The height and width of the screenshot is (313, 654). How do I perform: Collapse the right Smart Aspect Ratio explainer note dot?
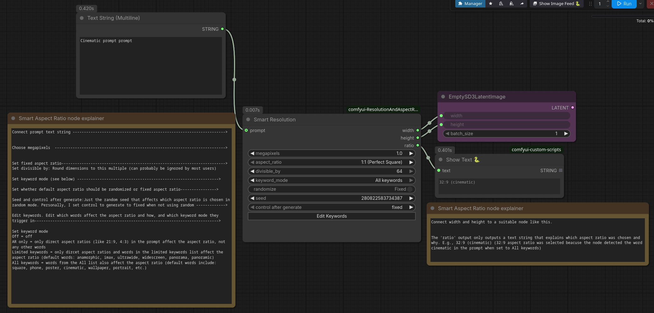[x=432, y=208]
